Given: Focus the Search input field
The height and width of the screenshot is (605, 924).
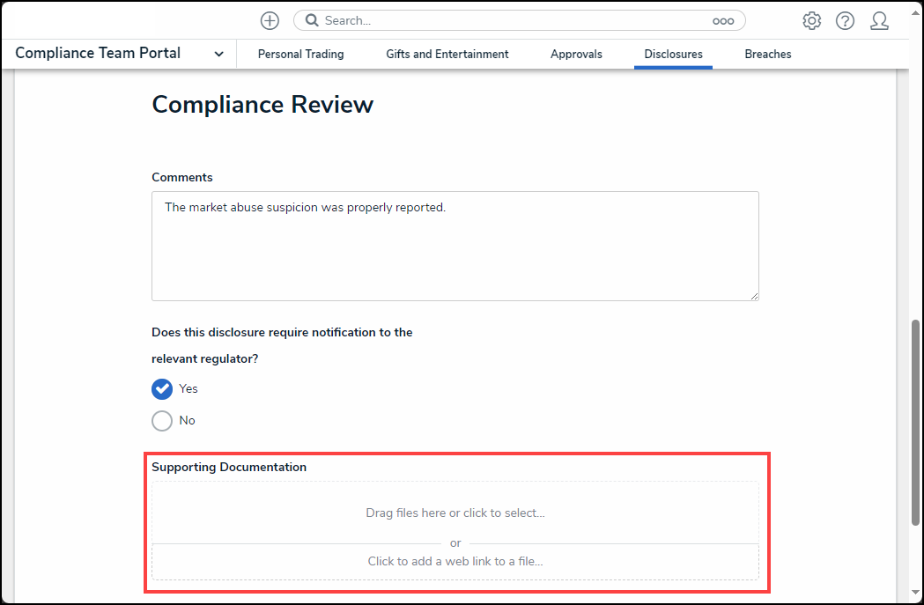Looking at the screenshot, I should tap(511, 20).
